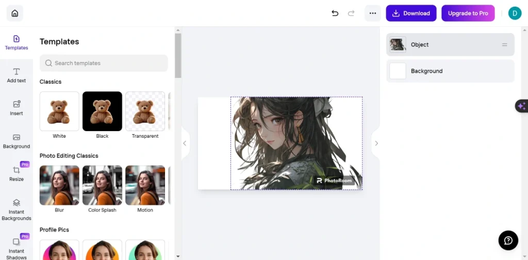Click the Search templates field
Image resolution: width=528 pixels, height=260 pixels.
pos(104,63)
